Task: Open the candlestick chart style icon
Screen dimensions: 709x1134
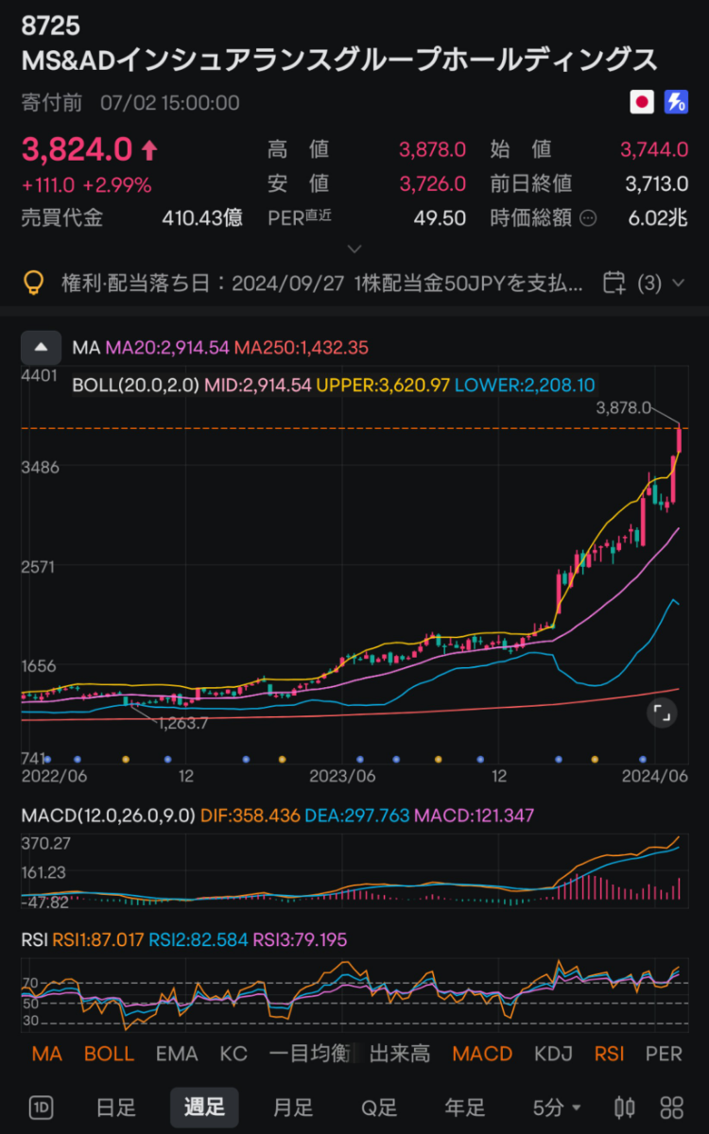Action: pyautogui.click(x=625, y=1108)
